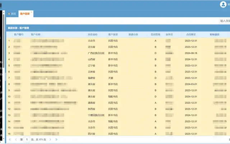Screen dimensions: 230x144
Task: Click 民营书店 in row 15
Action: click(113, 127)
